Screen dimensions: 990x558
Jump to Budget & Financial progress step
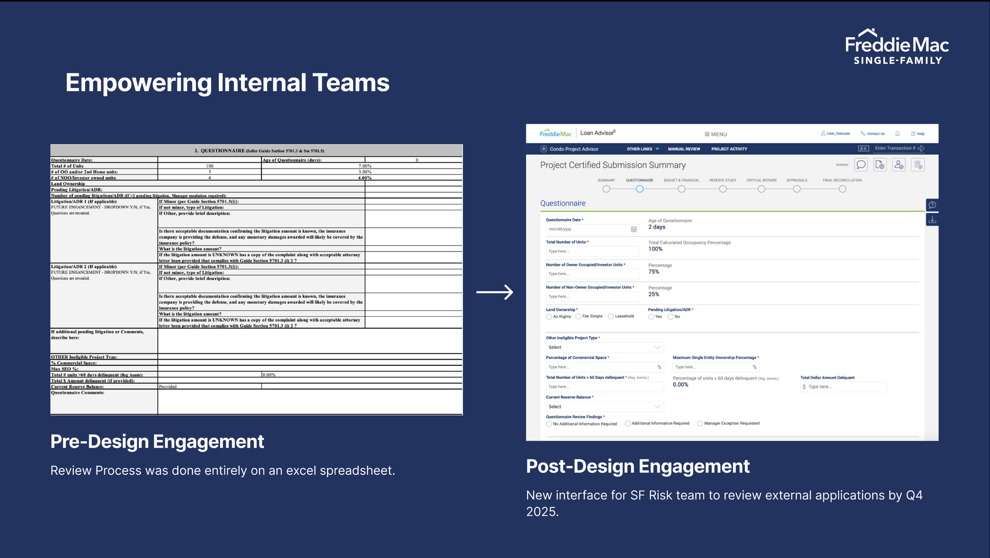682,189
